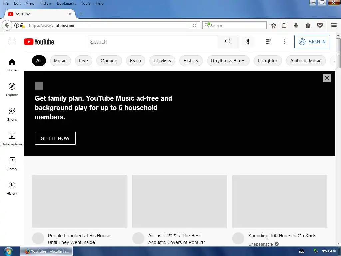Image resolution: width=341 pixels, height=256 pixels.
Task: Open the Bookmarks menu
Action: point(66,3)
